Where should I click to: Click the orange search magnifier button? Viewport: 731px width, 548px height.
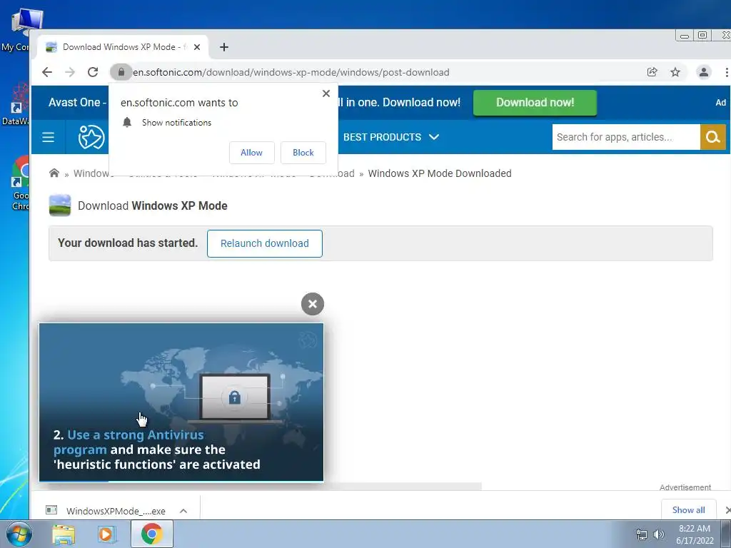click(713, 137)
